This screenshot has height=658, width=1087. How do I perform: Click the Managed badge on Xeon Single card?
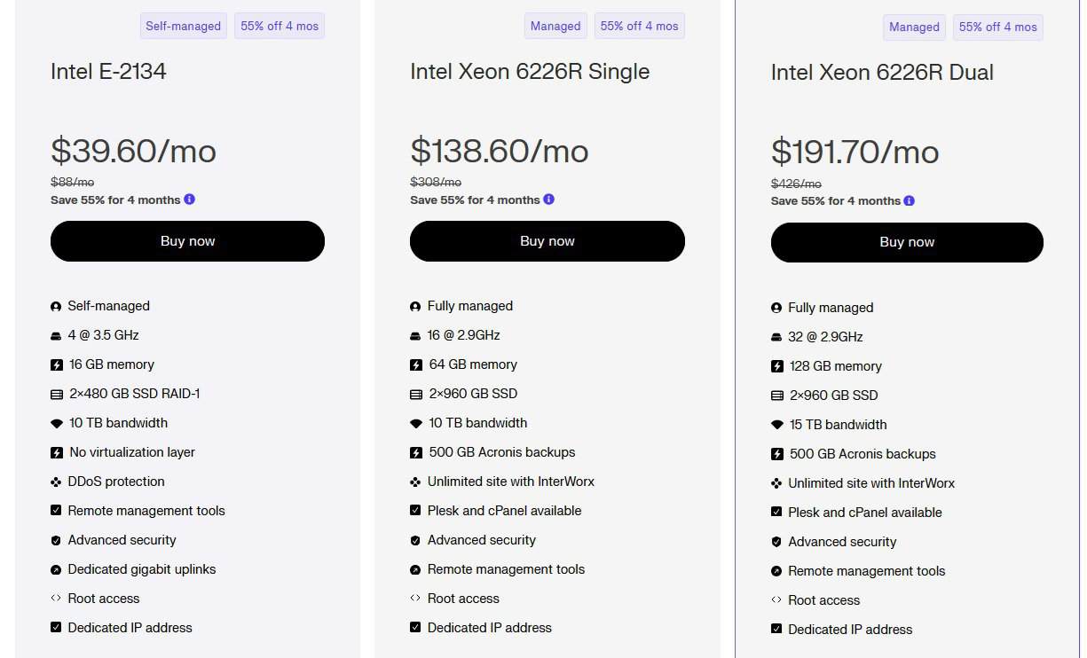coord(555,26)
